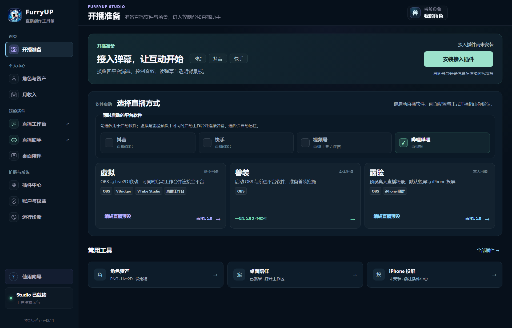The width and height of the screenshot is (512, 328).
Task: Enable the 快手 直播伴侣 checkbox
Action: [x=207, y=143]
